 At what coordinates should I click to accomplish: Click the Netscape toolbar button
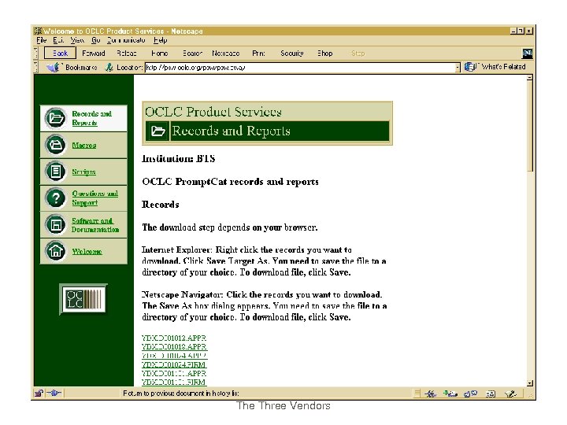[x=226, y=54]
